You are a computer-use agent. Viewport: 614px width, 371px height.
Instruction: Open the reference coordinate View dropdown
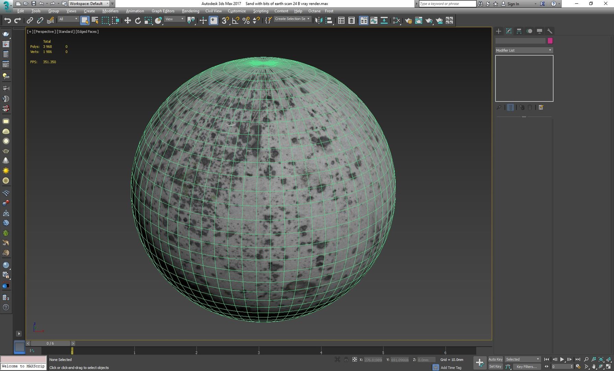[174, 19]
